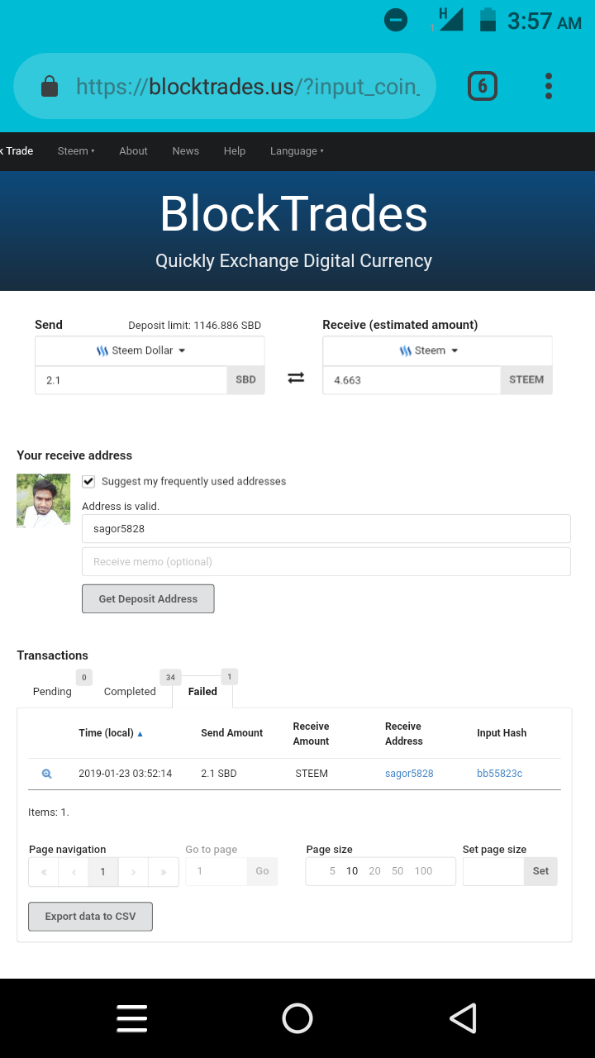Choose page size 100
Image resolution: width=595 pixels, height=1058 pixels.
pos(423,871)
